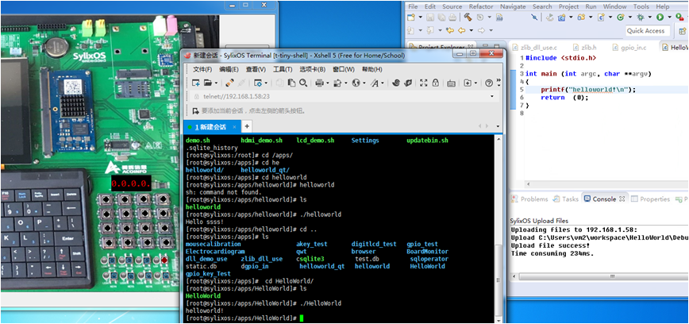Viewport: 689px width, 324px height.
Task: Expand the Eclipse Run button dropdown arrow
Action: click(669, 17)
